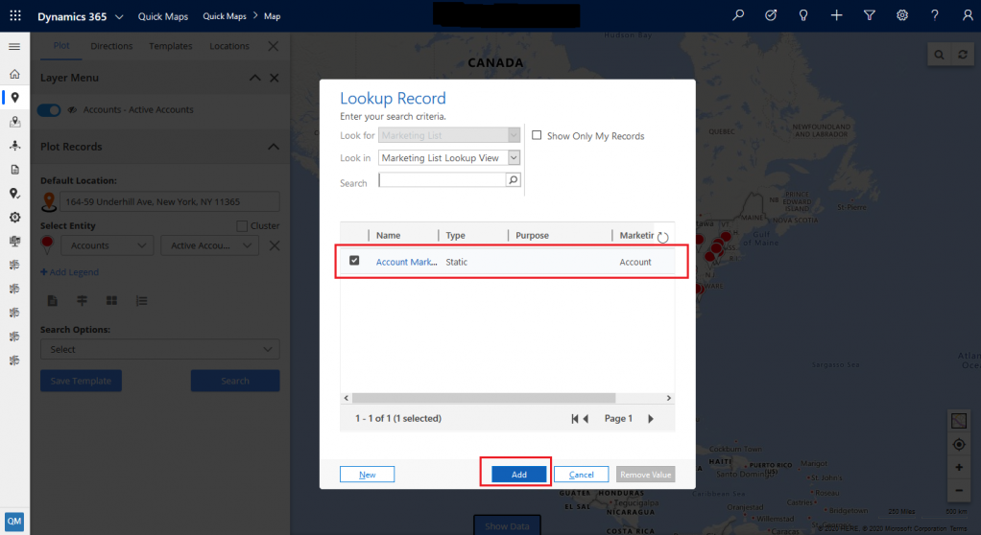Click the lookup horizontal scrollbar thumb

coord(484,398)
